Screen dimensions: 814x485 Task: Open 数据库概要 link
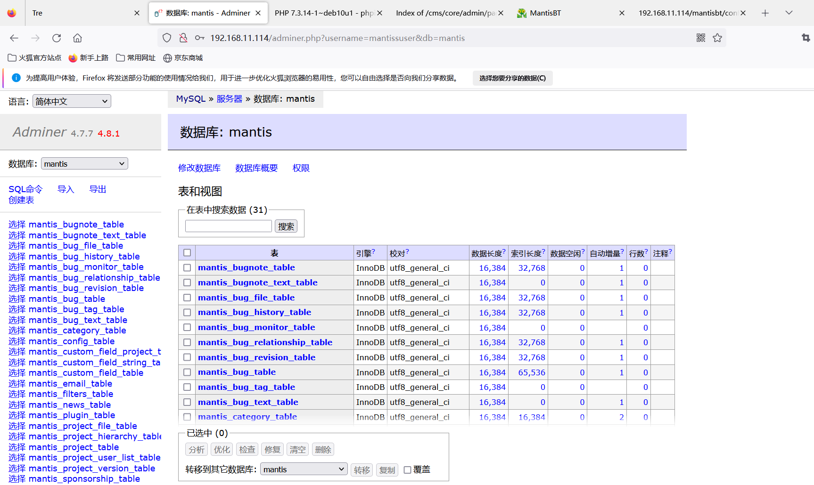click(256, 168)
